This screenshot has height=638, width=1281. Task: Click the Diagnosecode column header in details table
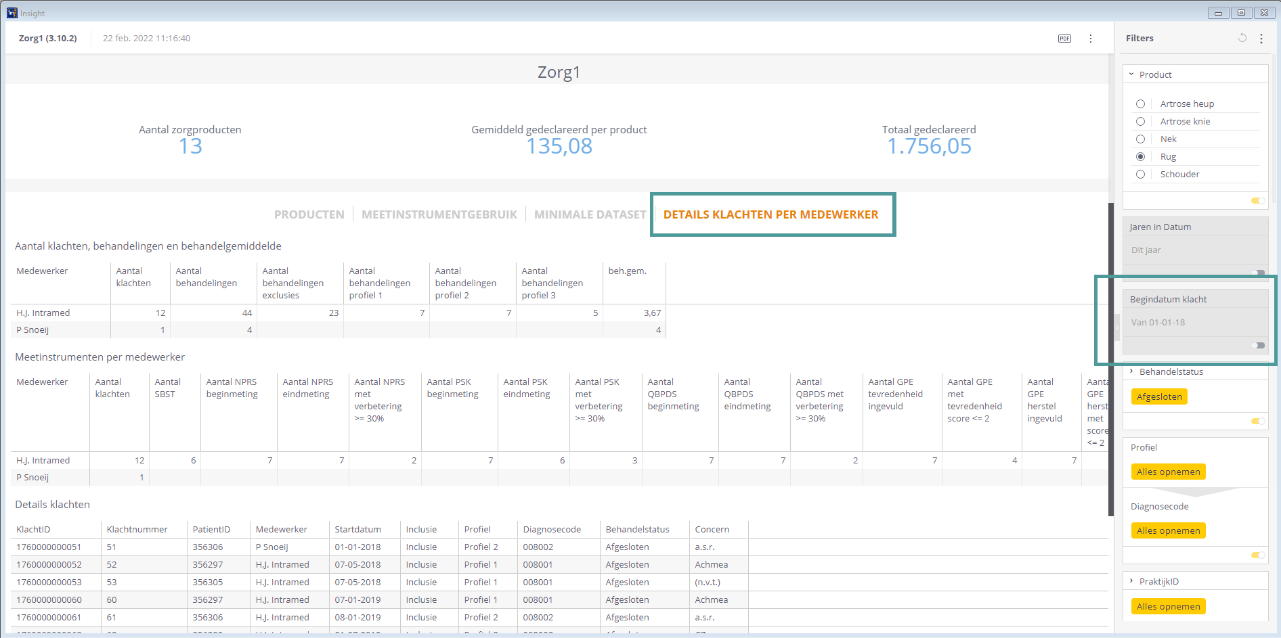click(552, 530)
